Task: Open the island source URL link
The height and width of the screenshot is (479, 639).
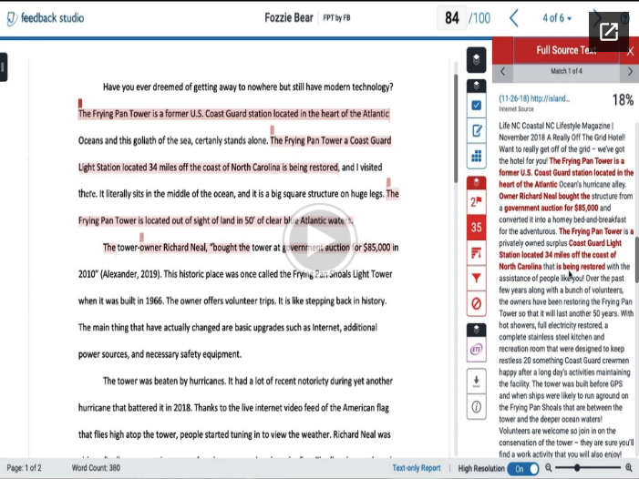Action: [x=534, y=98]
